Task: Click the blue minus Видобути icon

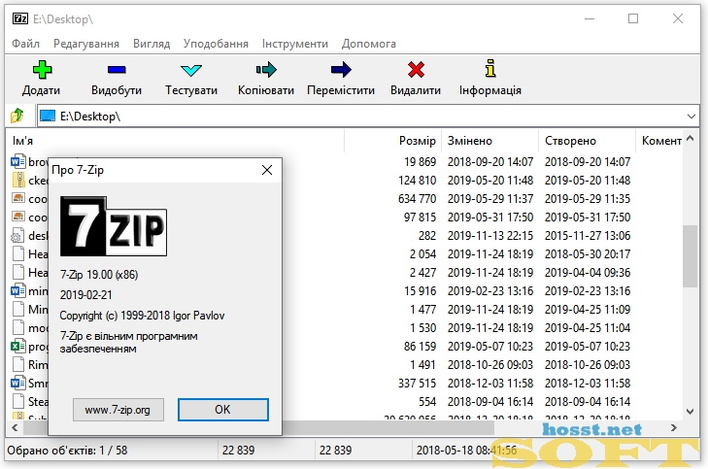Action: (117, 70)
